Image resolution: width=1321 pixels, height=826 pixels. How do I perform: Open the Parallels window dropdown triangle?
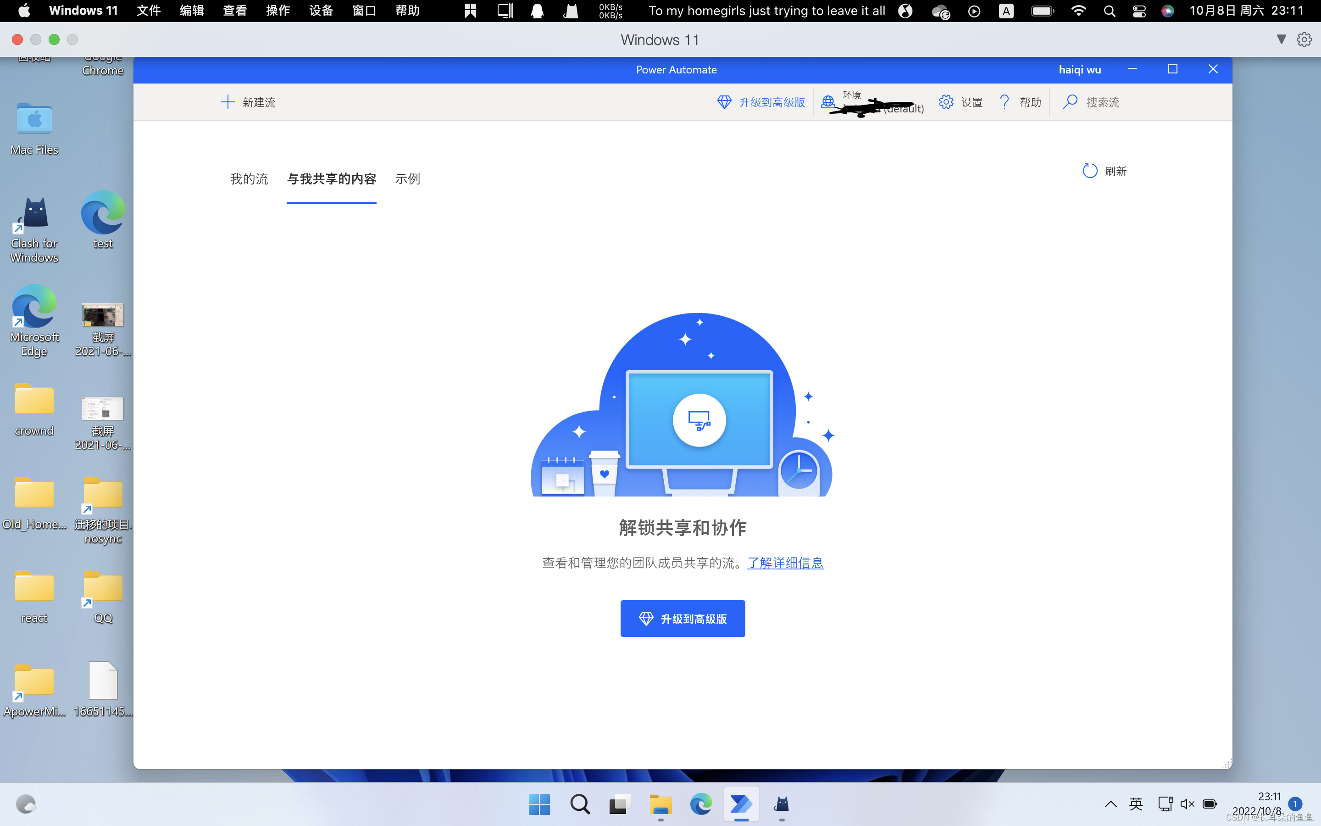pos(1281,39)
